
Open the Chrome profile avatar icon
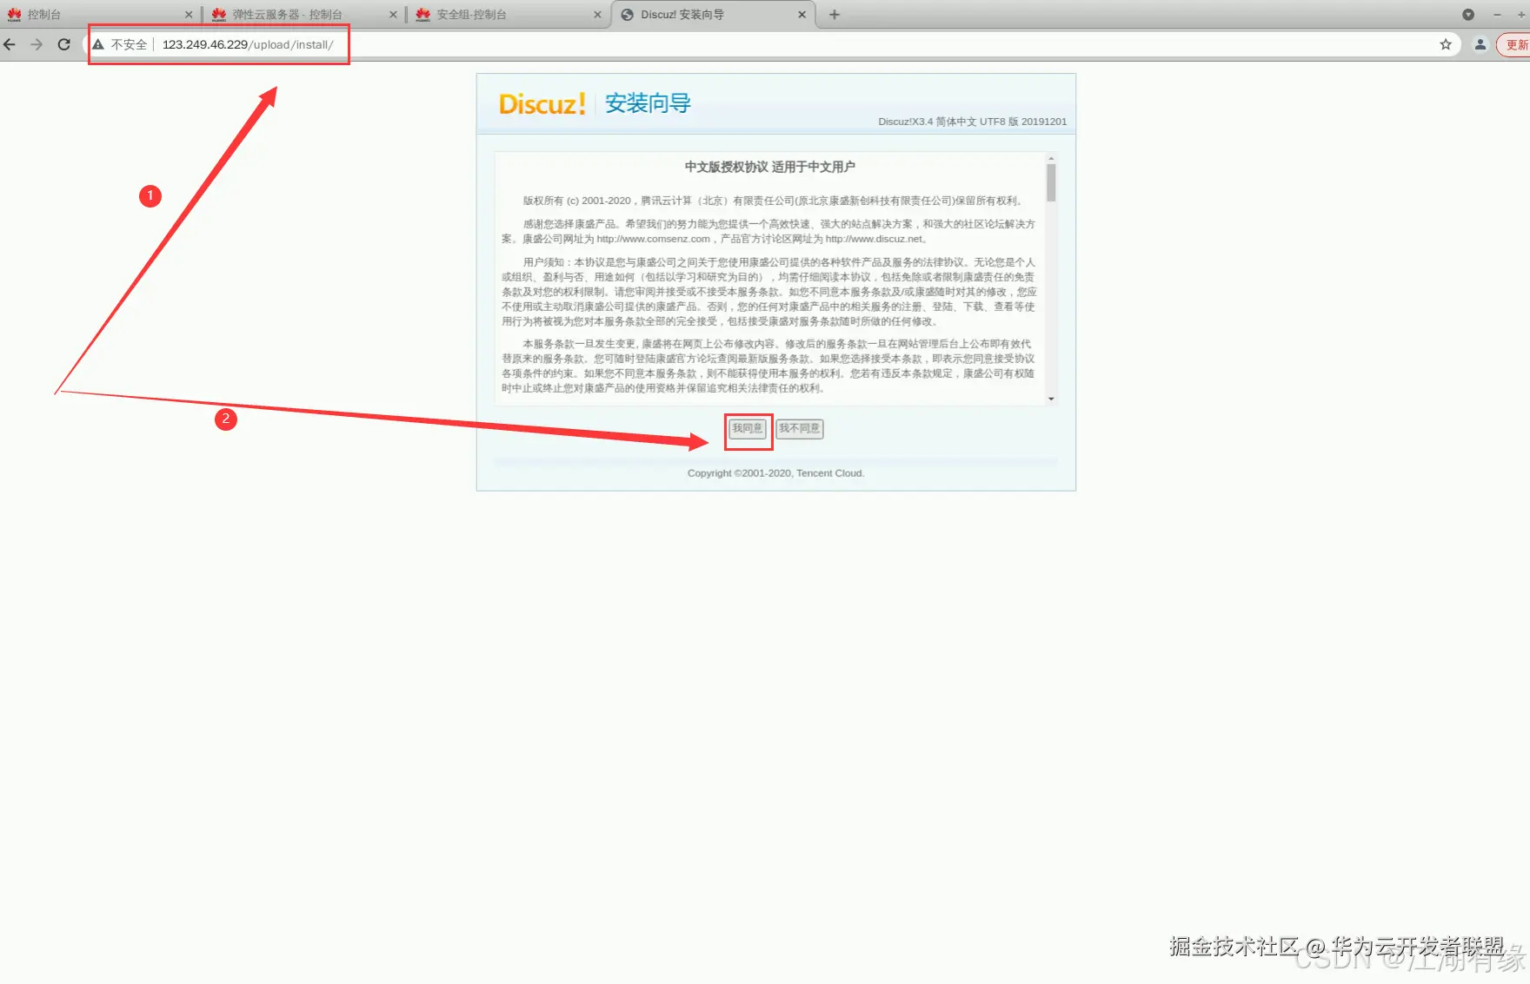(1480, 44)
